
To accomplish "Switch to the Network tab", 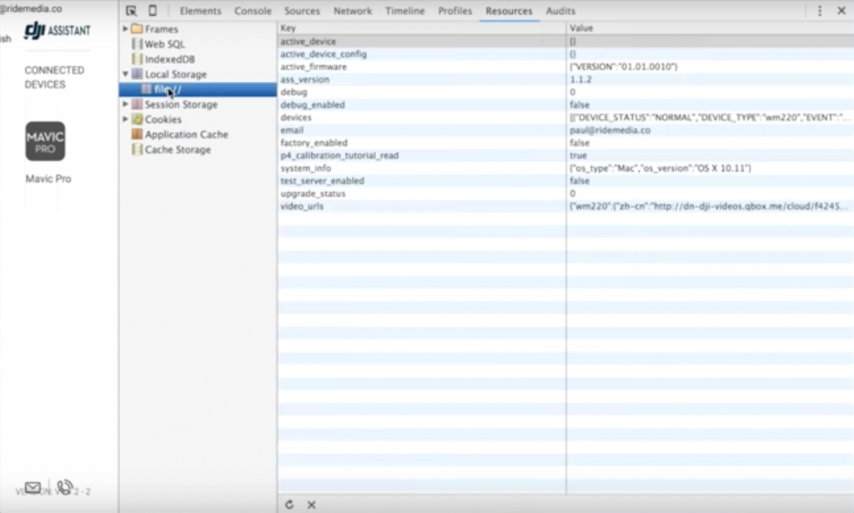I will tap(353, 11).
